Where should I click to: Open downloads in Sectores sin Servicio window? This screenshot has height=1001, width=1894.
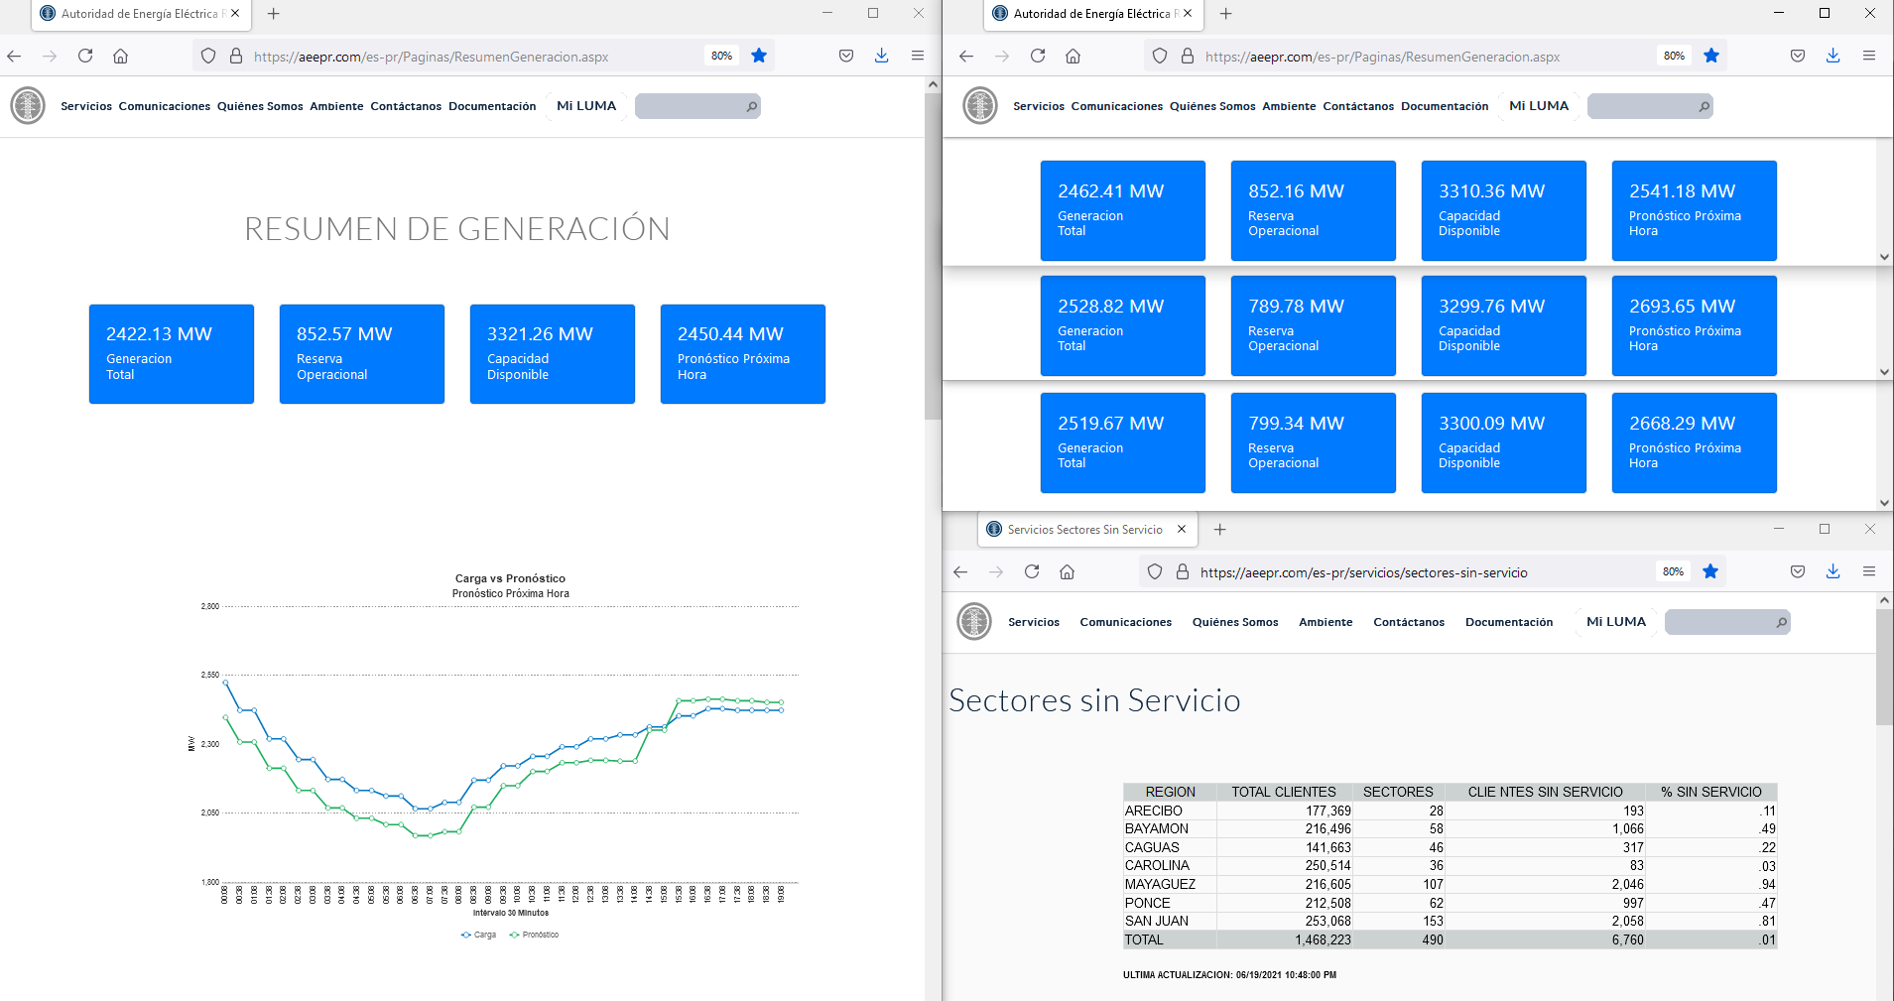(x=1833, y=571)
